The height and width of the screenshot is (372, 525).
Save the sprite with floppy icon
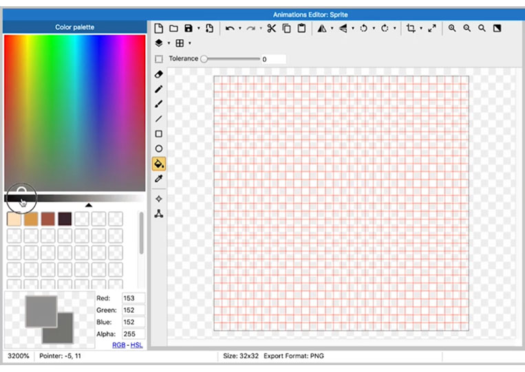click(x=189, y=28)
